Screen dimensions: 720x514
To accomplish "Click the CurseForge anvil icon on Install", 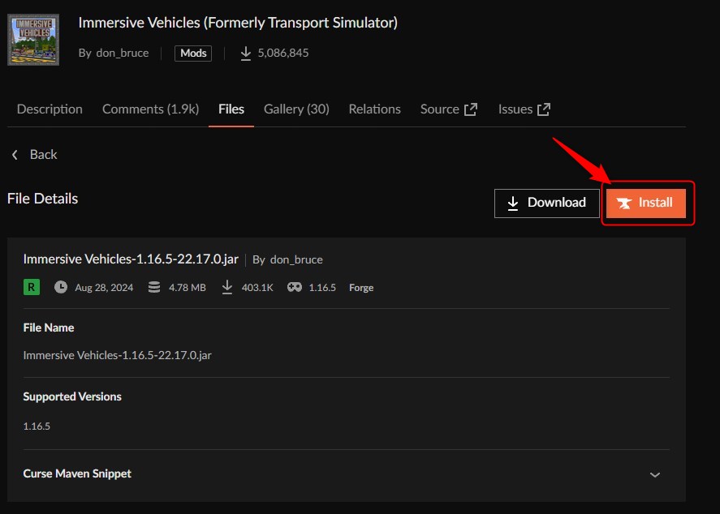I will coord(624,203).
